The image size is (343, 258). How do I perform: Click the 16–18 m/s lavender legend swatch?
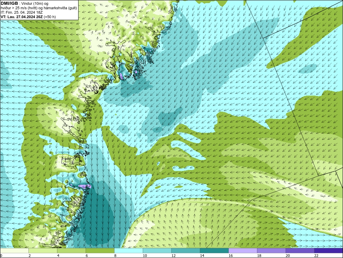(243, 250)
